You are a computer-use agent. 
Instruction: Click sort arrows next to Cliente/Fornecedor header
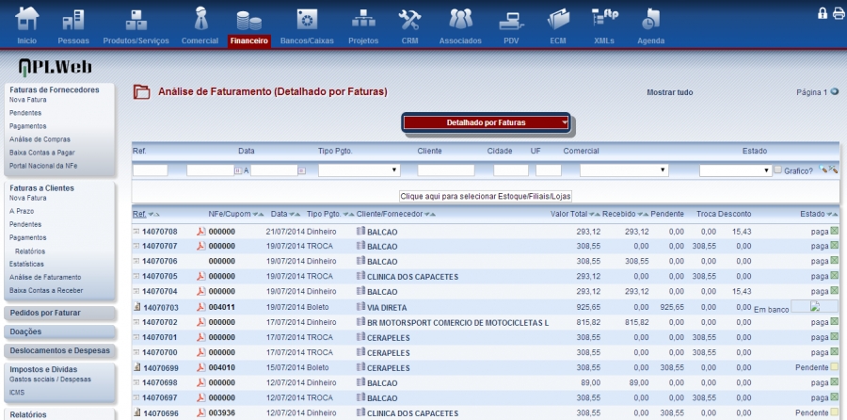tap(430, 214)
